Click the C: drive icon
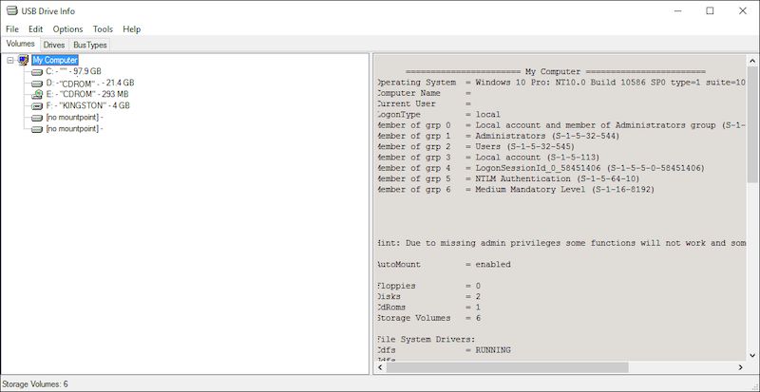The image size is (760, 392). (37, 72)
